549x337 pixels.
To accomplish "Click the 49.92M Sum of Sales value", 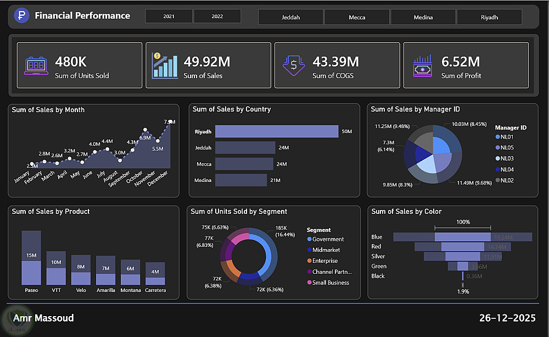I will pyautogui.click(x=207, y=62).
